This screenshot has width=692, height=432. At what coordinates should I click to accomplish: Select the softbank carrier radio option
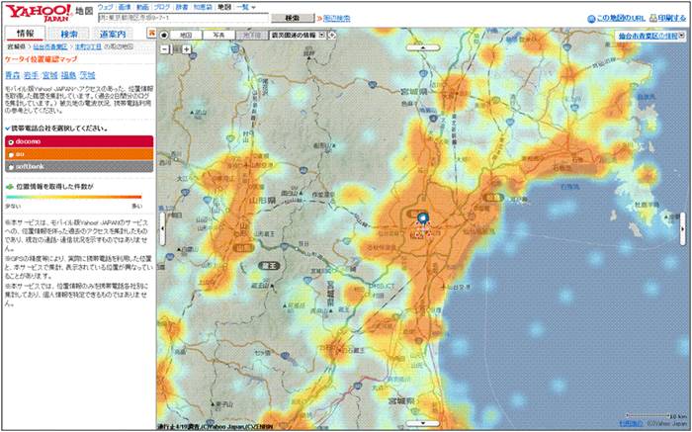tap(9, 165)
